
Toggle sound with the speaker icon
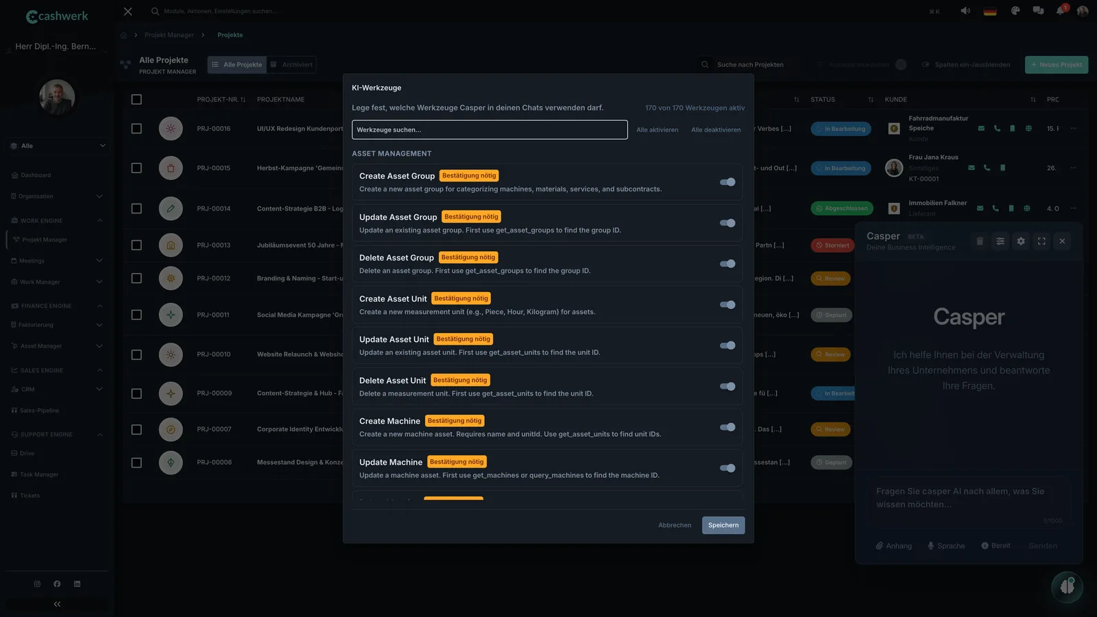click(965, 11)
